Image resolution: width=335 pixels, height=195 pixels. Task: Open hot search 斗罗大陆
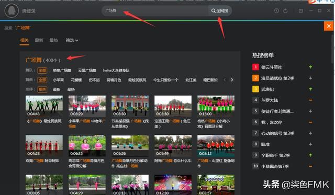[x=270, y=100]
